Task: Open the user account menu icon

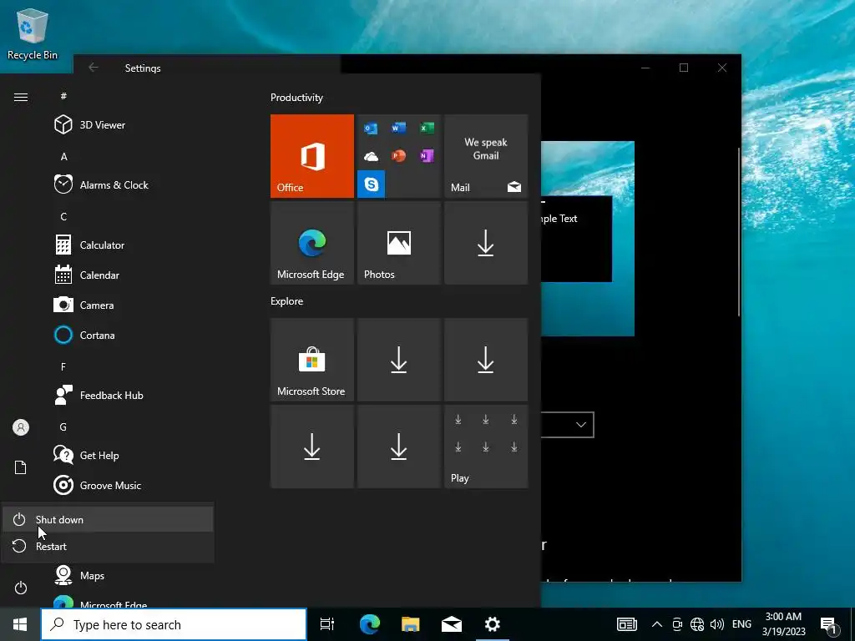Action: coord(21,427)
